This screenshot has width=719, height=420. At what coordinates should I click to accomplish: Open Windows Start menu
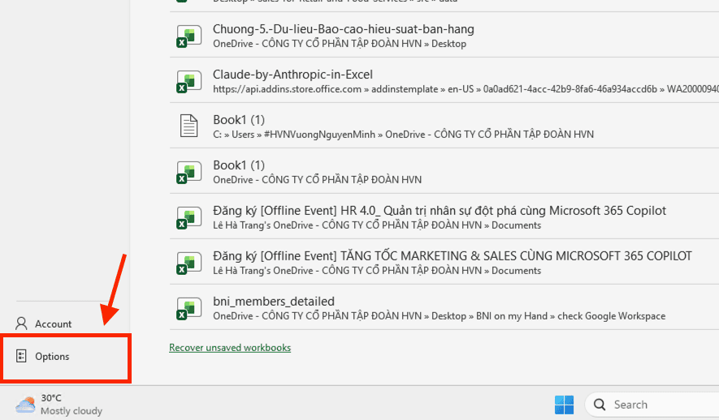(x=564, y=405)
